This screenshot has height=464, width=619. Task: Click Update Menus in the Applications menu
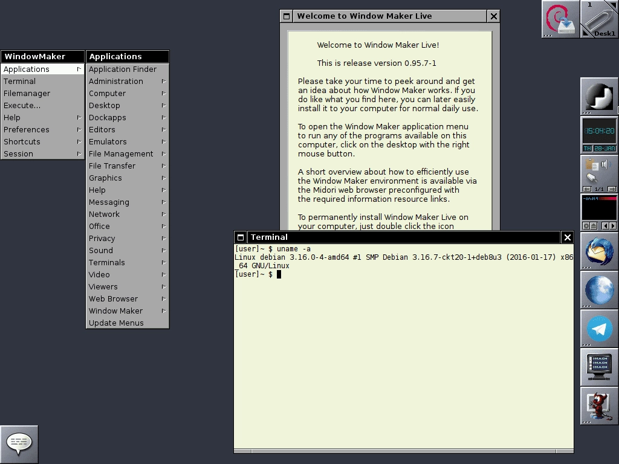tap(128, 323)
